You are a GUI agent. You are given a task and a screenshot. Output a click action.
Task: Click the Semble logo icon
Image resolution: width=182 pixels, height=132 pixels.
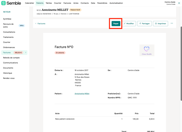click(4, 3)
